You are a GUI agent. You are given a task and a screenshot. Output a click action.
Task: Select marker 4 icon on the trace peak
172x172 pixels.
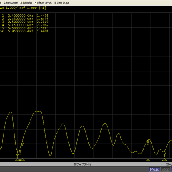point(148,142)
